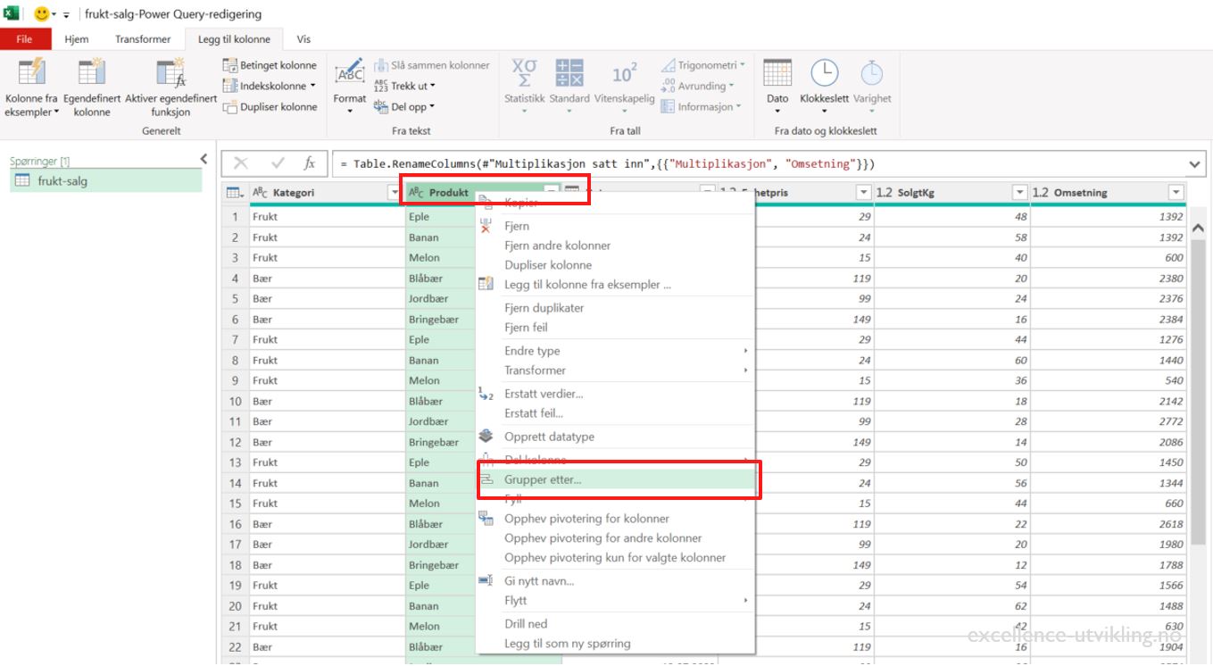Select the frukt-salg query
The image size is (1213, 666).
coord(106,181)
